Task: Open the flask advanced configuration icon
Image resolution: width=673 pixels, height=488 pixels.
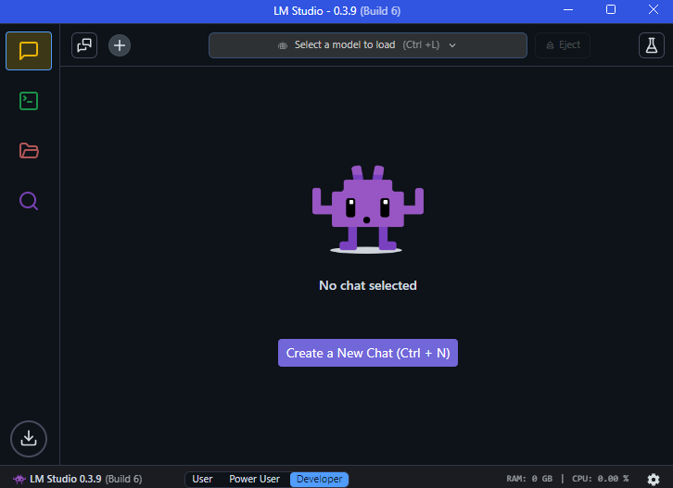Action: click(651, 45)
